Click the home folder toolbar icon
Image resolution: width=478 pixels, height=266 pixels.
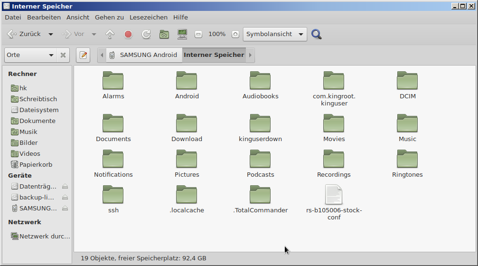coord(164,34)
